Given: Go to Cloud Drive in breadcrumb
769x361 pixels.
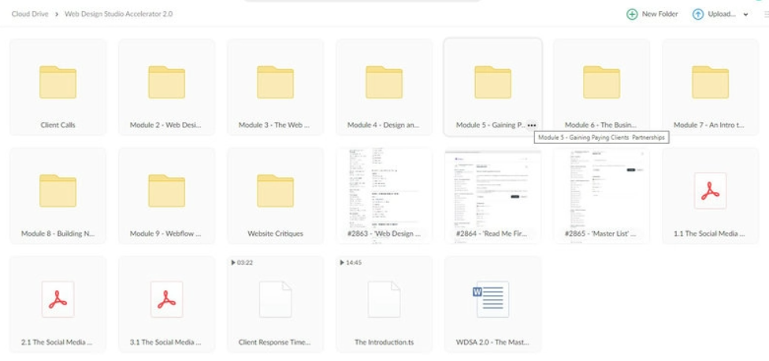Looking at the screenshot, I should 30,14.
